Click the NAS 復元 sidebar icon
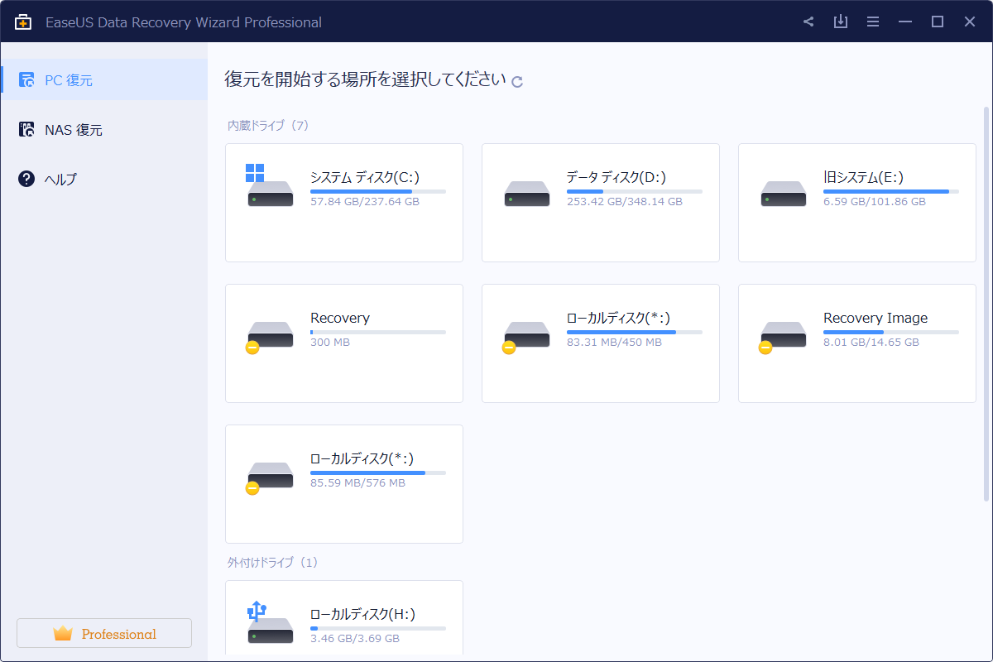This screenshot has width=993, height=662. pyautogui.click(x=26, y=130)
